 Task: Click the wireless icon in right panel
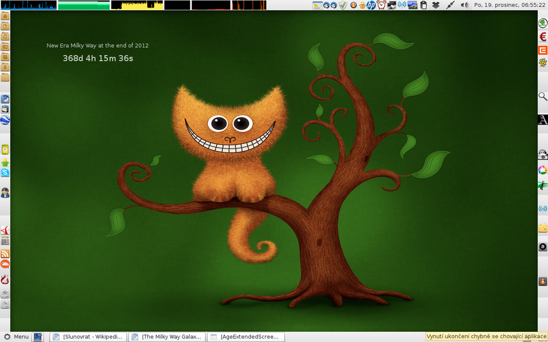coord(543,209)
